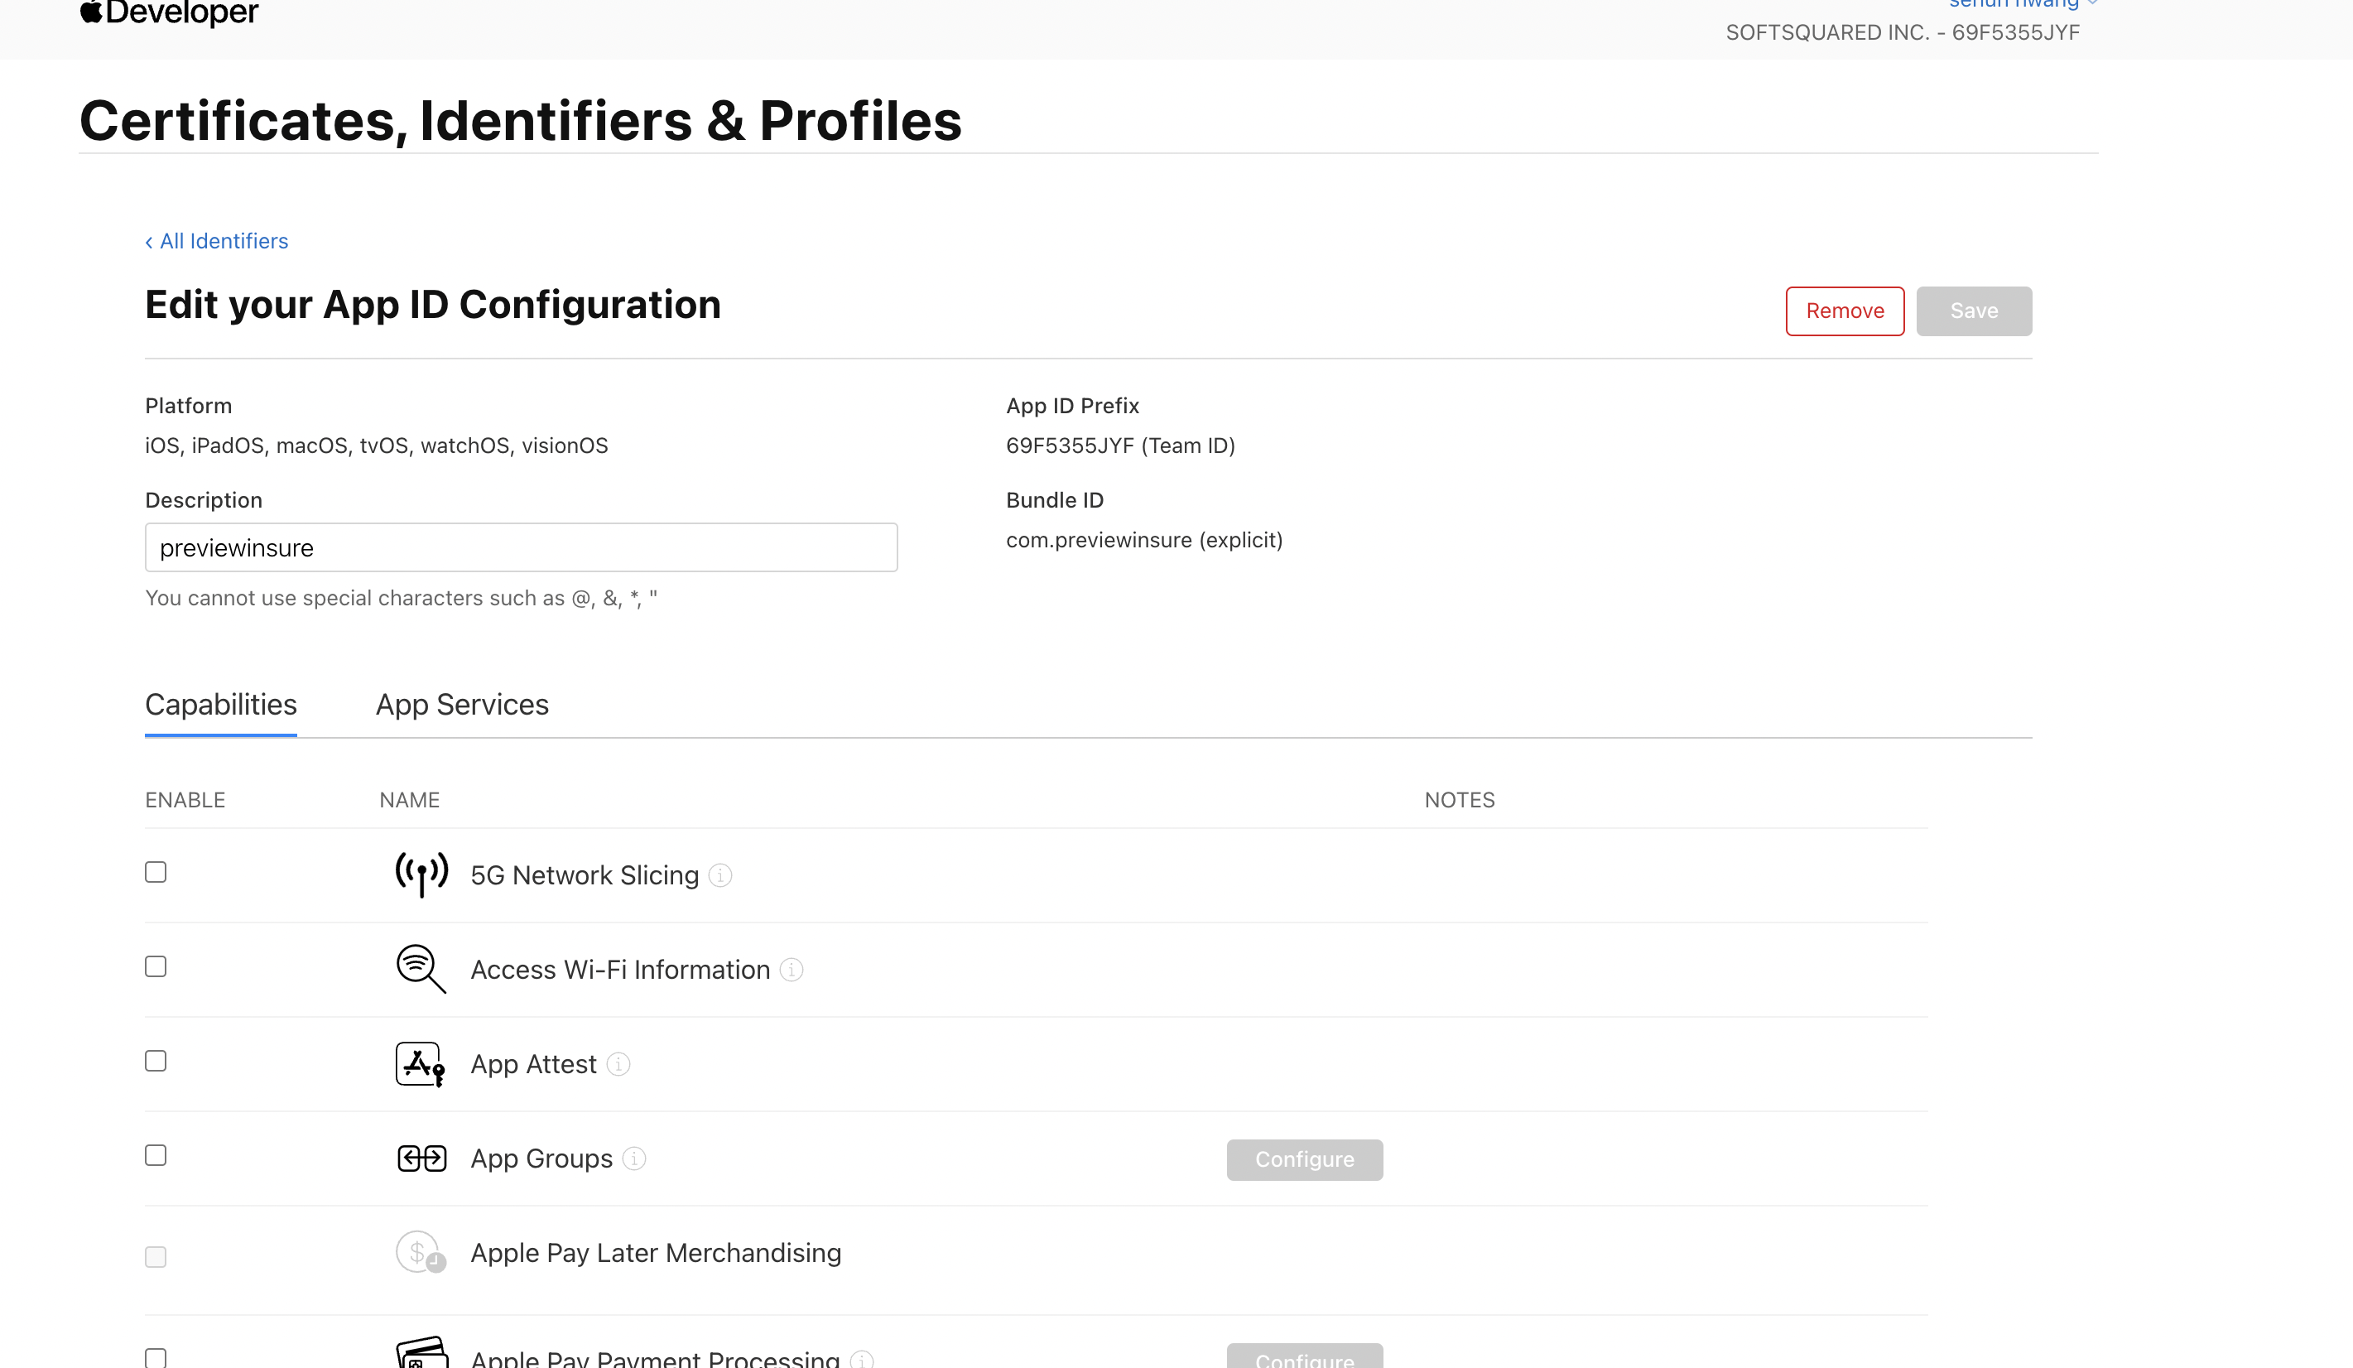Click the Apple Developer logo
This screenshot has height=1368, width=2353.
[x=168, y=13]
